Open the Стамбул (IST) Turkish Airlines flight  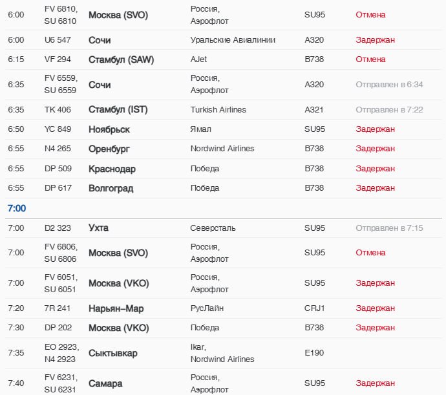[x=118, y=110]
